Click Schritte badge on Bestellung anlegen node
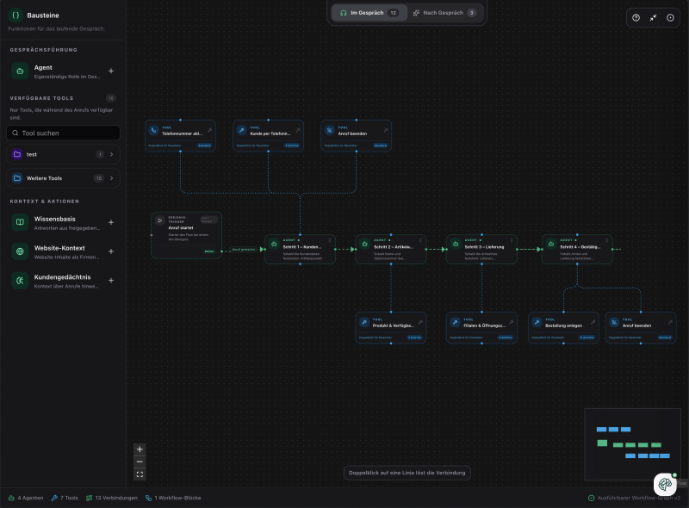Screen dimensions: 689x508 (587, 338)
